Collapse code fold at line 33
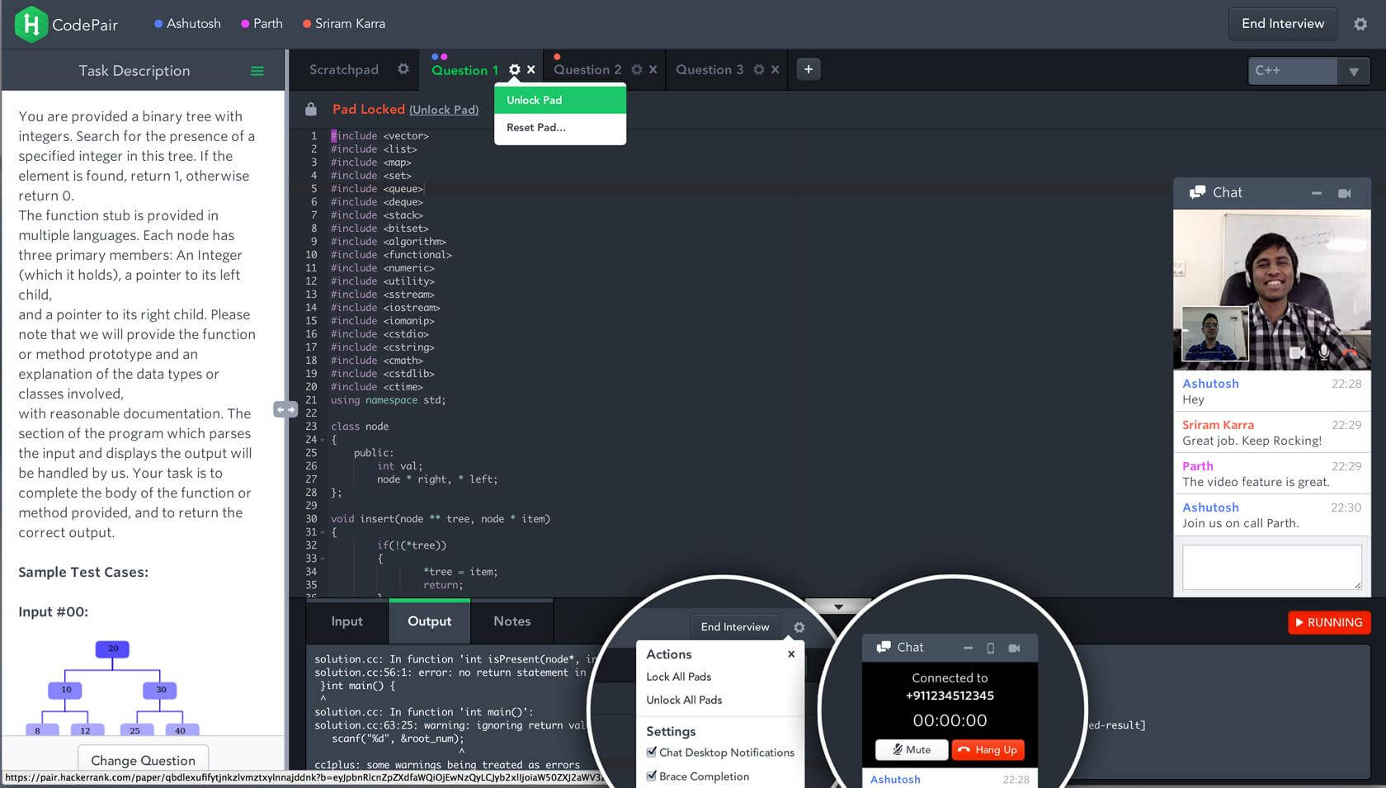The height and width of the screenshot is (788, 1386). [323, 559]
